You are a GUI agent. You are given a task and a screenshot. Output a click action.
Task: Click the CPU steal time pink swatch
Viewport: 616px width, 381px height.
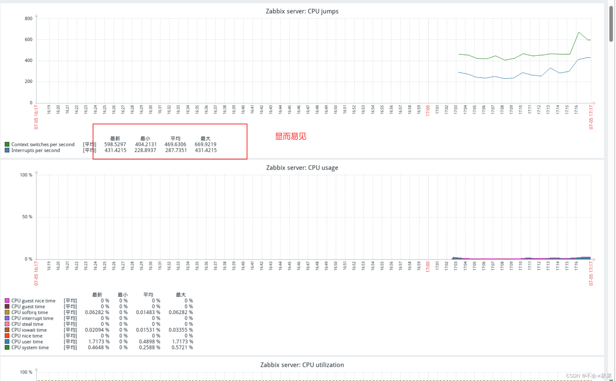pos(7,324)
